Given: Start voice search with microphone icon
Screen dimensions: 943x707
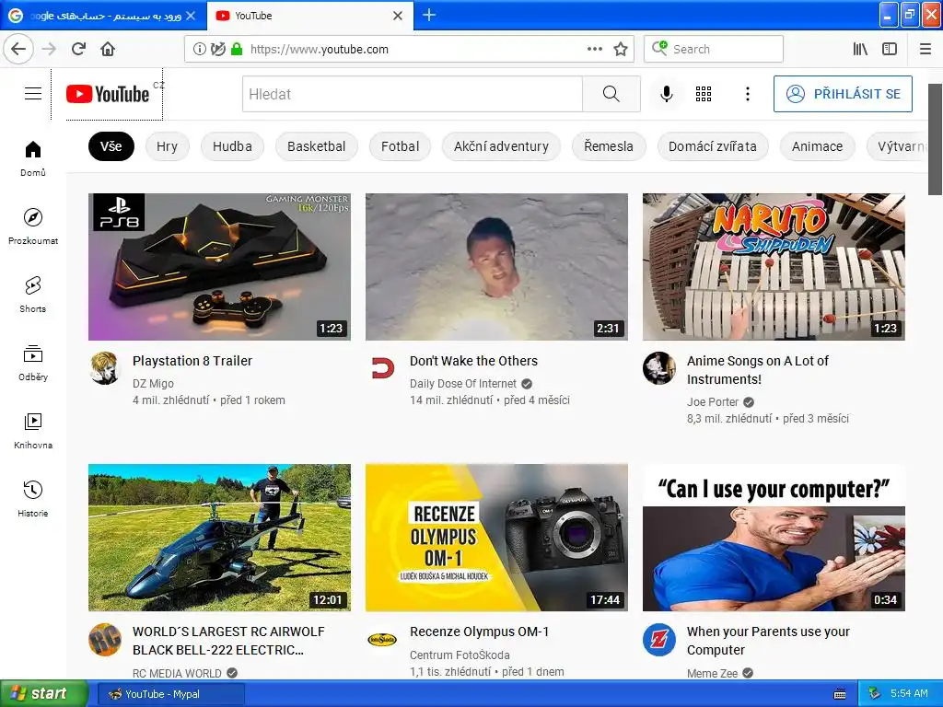Looking at the screenshot, I should click(x=667, y=94).
